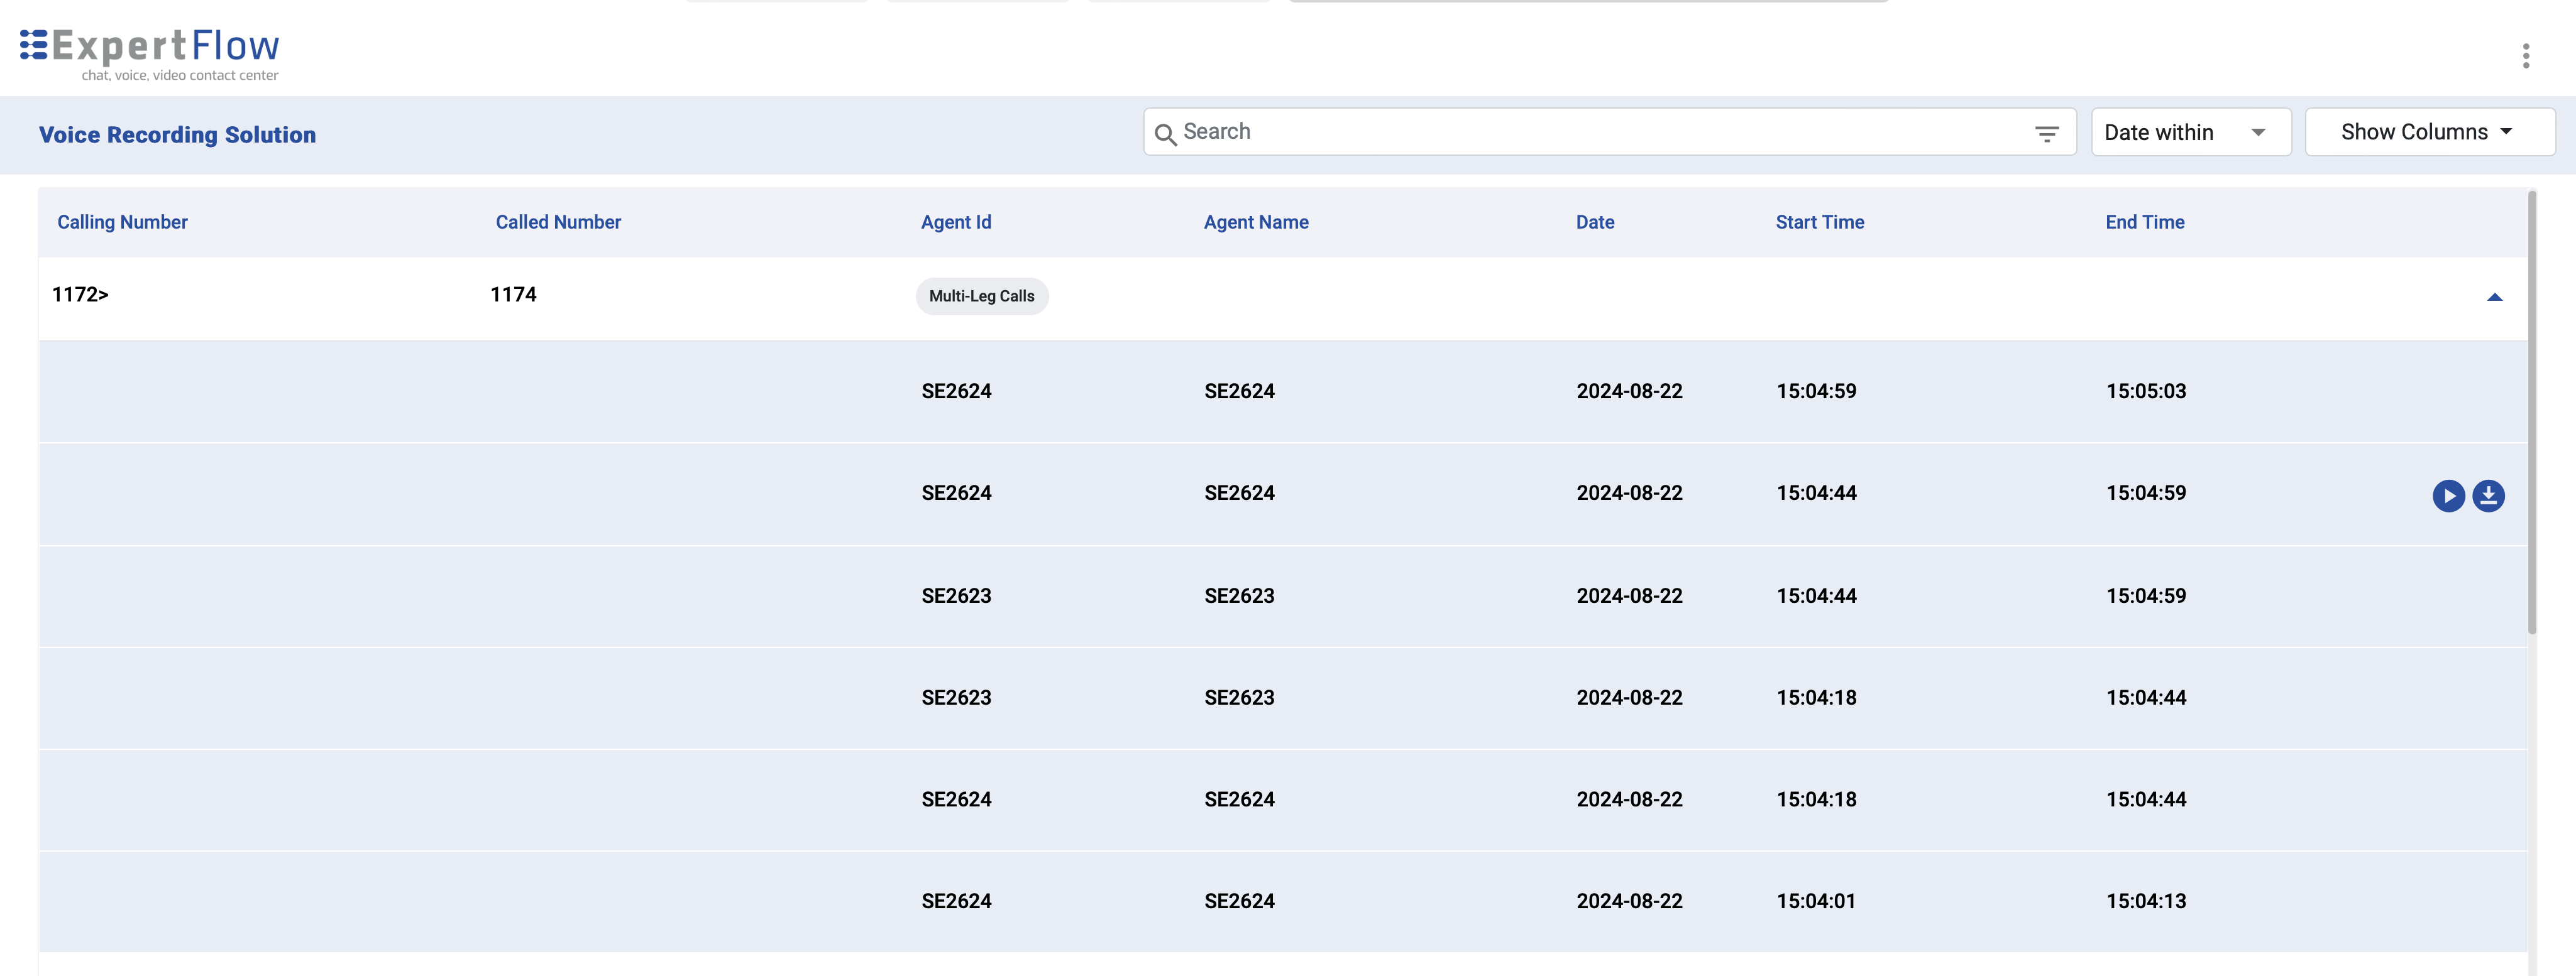
Task: Collapse the 1172 to 1174 call group
Action: point(2495,296)
